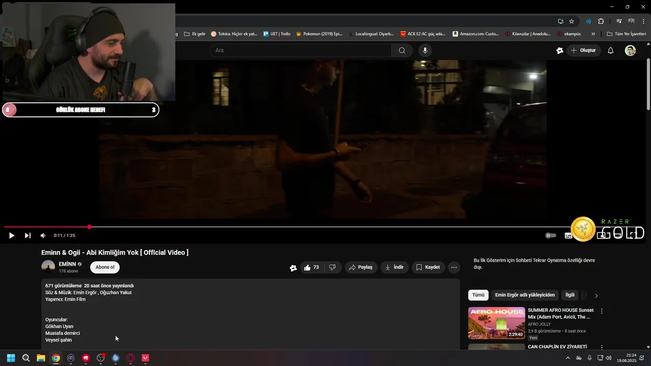
Task: Click the star-badge icon next to like
Action: tap(293, 268)
